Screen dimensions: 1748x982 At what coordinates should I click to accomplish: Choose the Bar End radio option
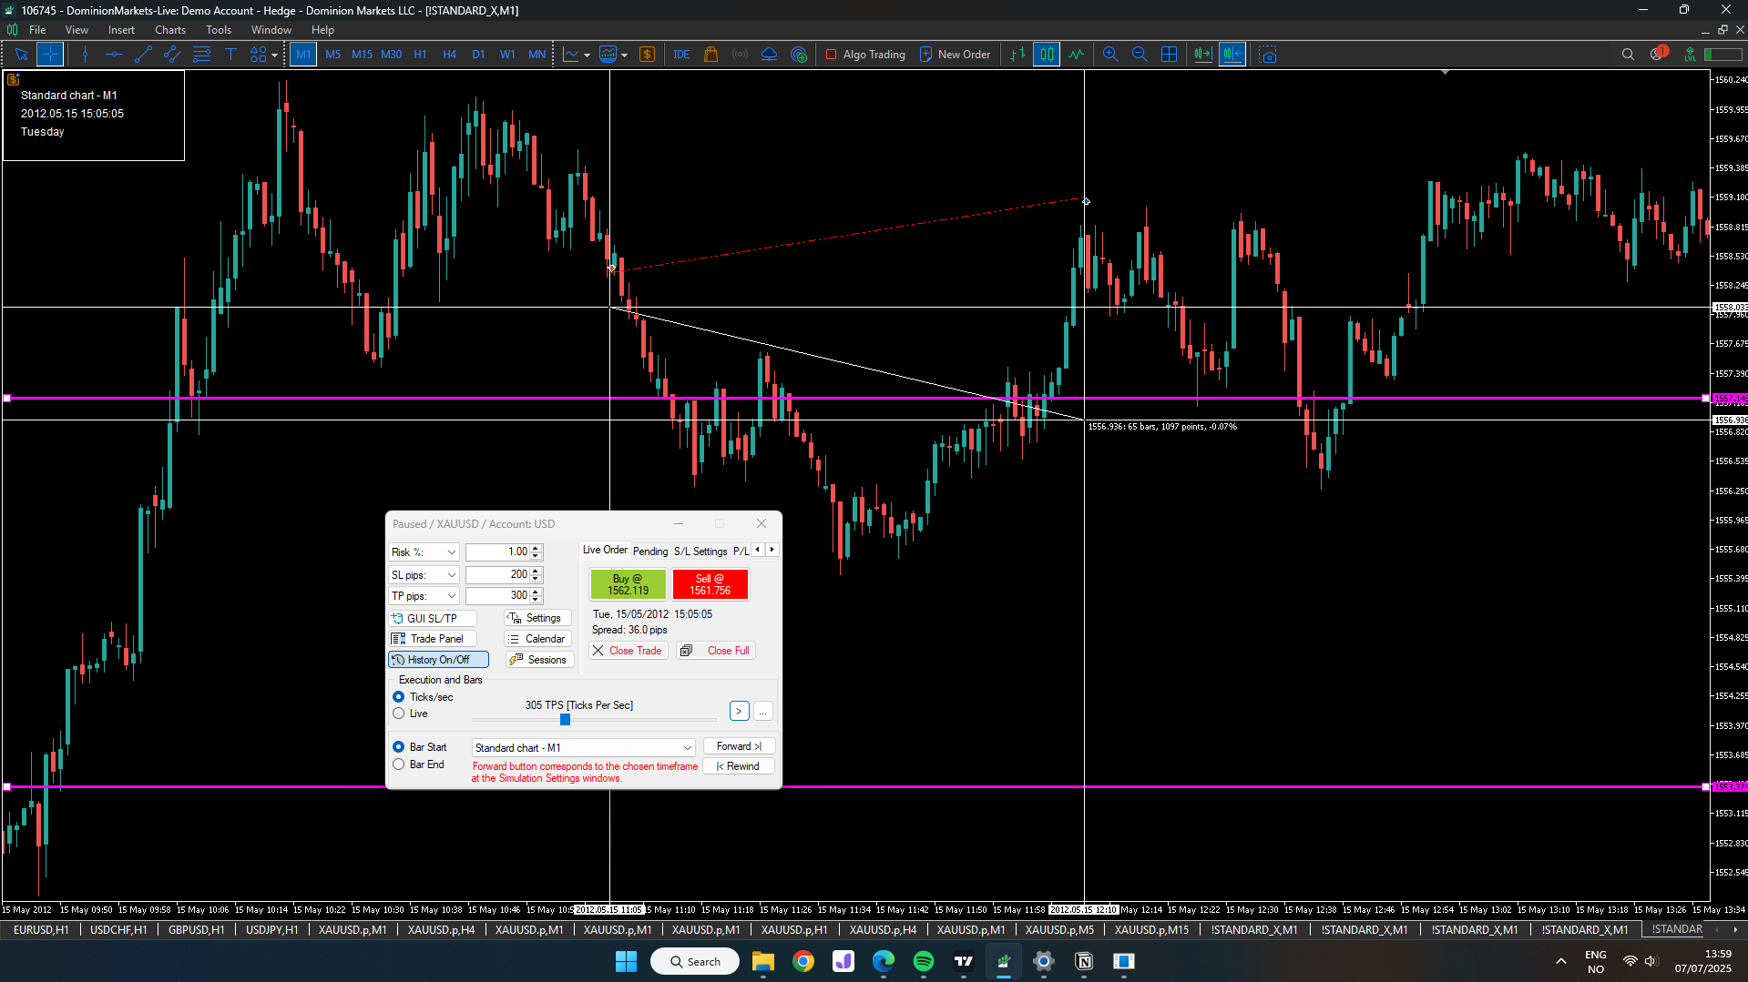(398, 764)
